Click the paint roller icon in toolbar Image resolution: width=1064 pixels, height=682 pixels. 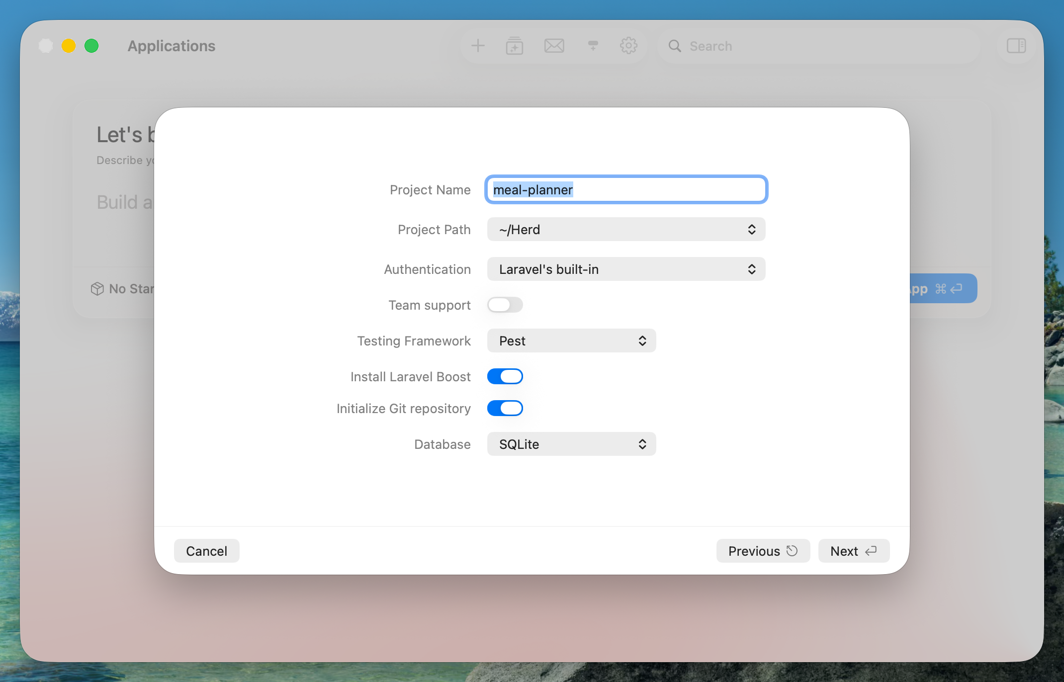(x=593, y=46)
